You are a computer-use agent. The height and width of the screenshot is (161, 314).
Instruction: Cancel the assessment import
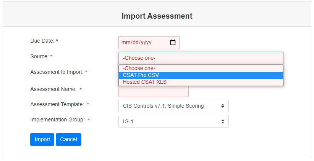point(68,139)
